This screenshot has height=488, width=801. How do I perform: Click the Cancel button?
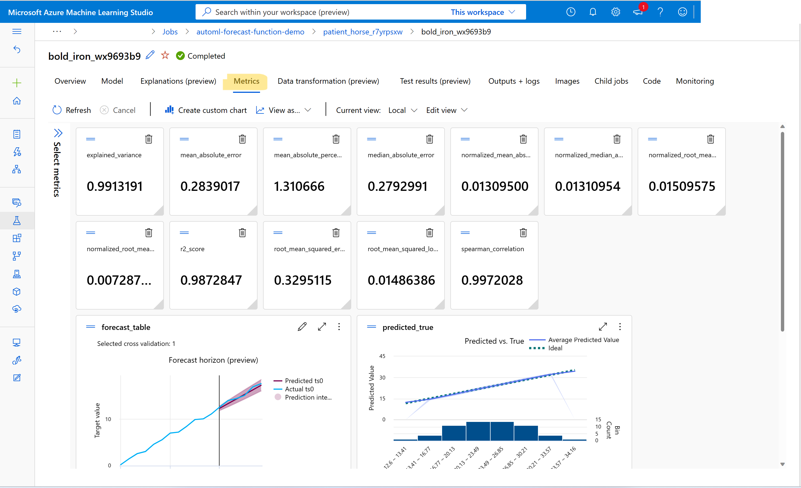pos(118,110)
